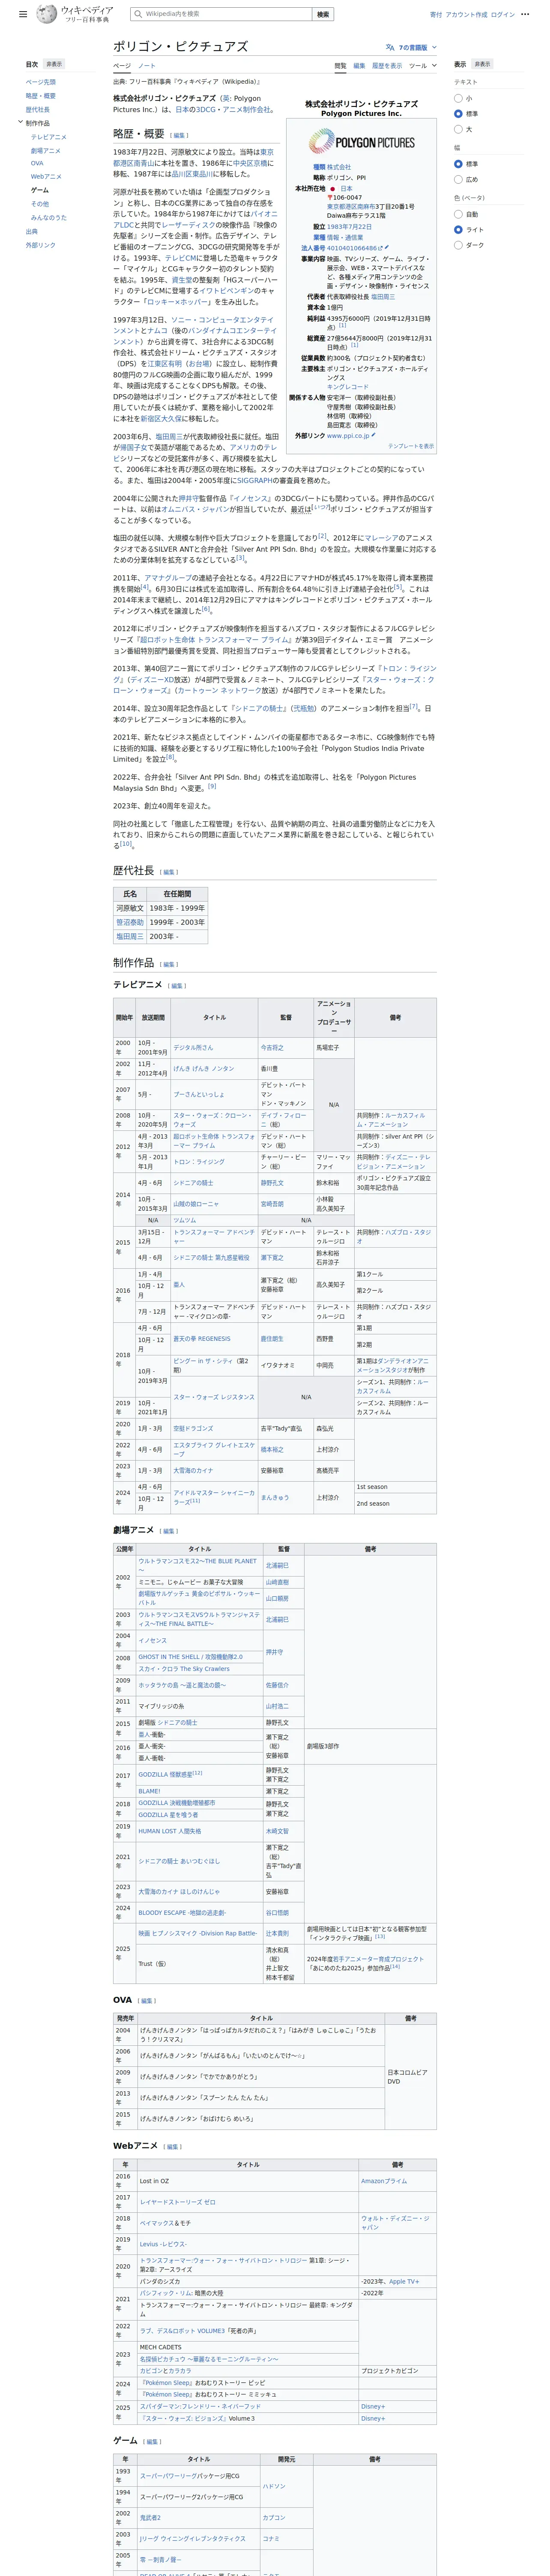Select the 標準 width option

pos(458,164)
